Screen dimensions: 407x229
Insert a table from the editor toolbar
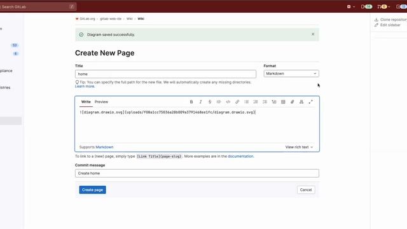[x=283, y=102]
